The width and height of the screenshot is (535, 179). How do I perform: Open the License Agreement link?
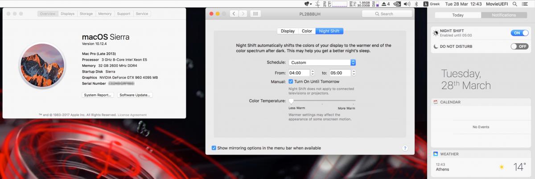coord(132,115)
